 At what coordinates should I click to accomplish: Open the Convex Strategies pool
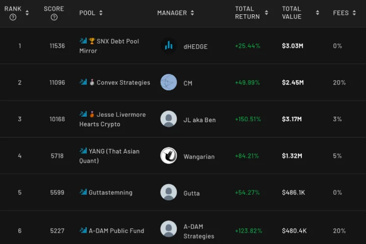pyautogui.click(x=123, y=82)
